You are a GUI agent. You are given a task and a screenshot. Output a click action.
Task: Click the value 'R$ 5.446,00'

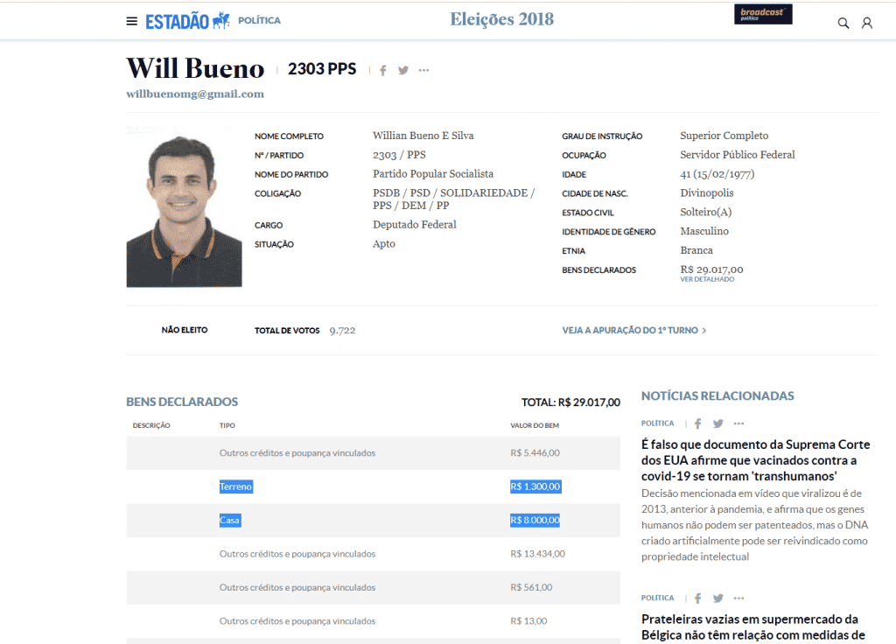(535, 453)
